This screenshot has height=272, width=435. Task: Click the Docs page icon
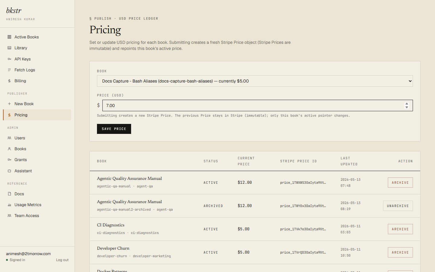[x=9, y=194]
